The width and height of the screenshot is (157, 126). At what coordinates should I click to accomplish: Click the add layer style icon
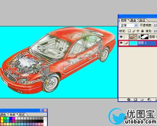click(129, 100)
